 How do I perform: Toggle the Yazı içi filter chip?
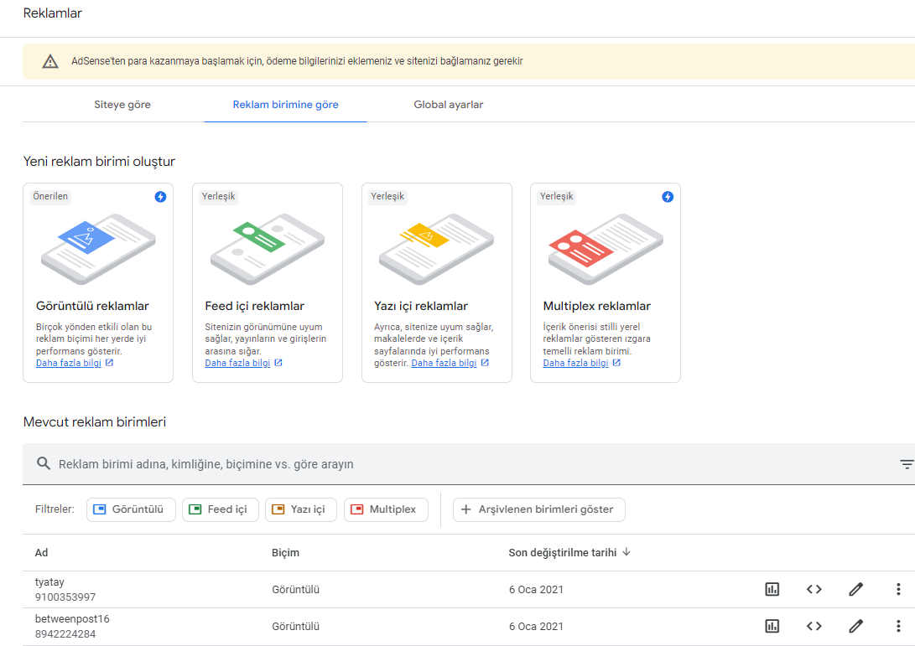[x=300, y=509]
